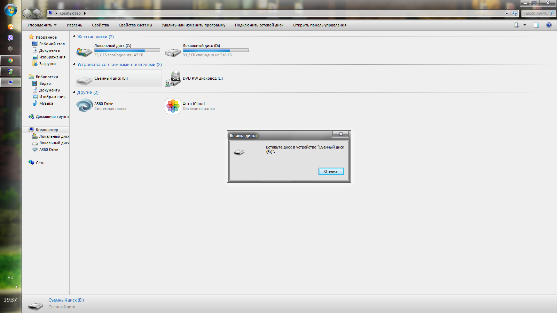Viewport: 557px width, 313px height.
Task: Select Локальный диск (C:) drive icon
Action: [84, 52]
